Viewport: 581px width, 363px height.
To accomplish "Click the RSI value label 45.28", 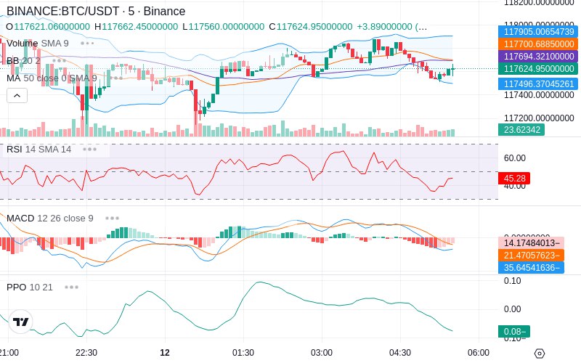I will (x=514, y=178).
